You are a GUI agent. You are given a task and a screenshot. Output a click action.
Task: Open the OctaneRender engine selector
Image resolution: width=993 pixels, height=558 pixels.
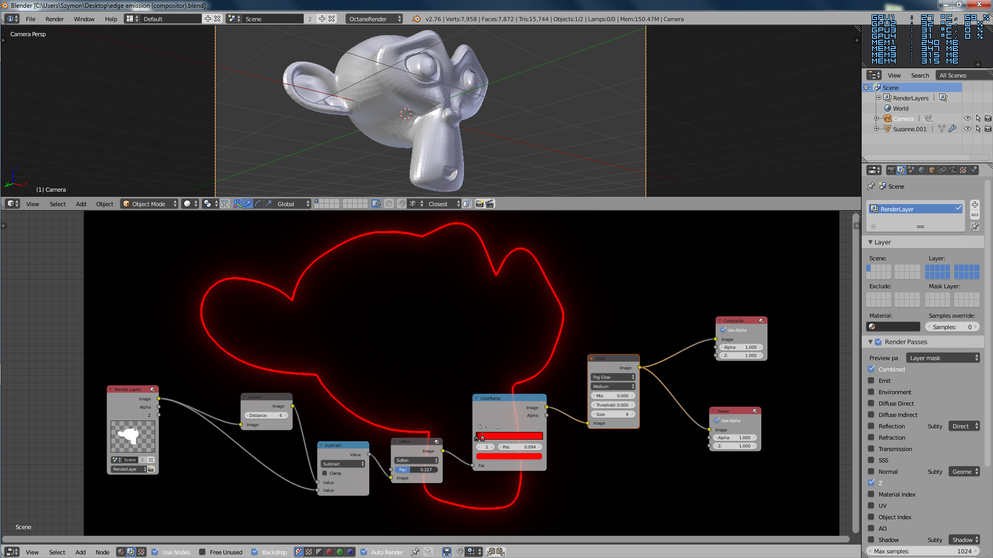(373, 19)
